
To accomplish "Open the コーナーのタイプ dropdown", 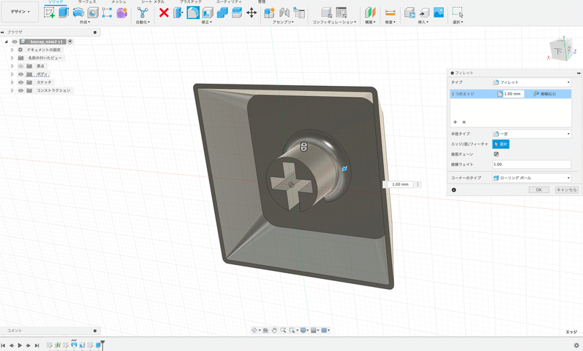I will point(531,178).
